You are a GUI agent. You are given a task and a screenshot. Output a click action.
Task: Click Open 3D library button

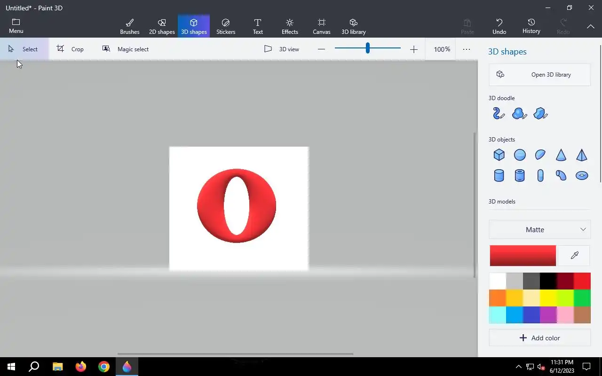[x=540, y=75]
